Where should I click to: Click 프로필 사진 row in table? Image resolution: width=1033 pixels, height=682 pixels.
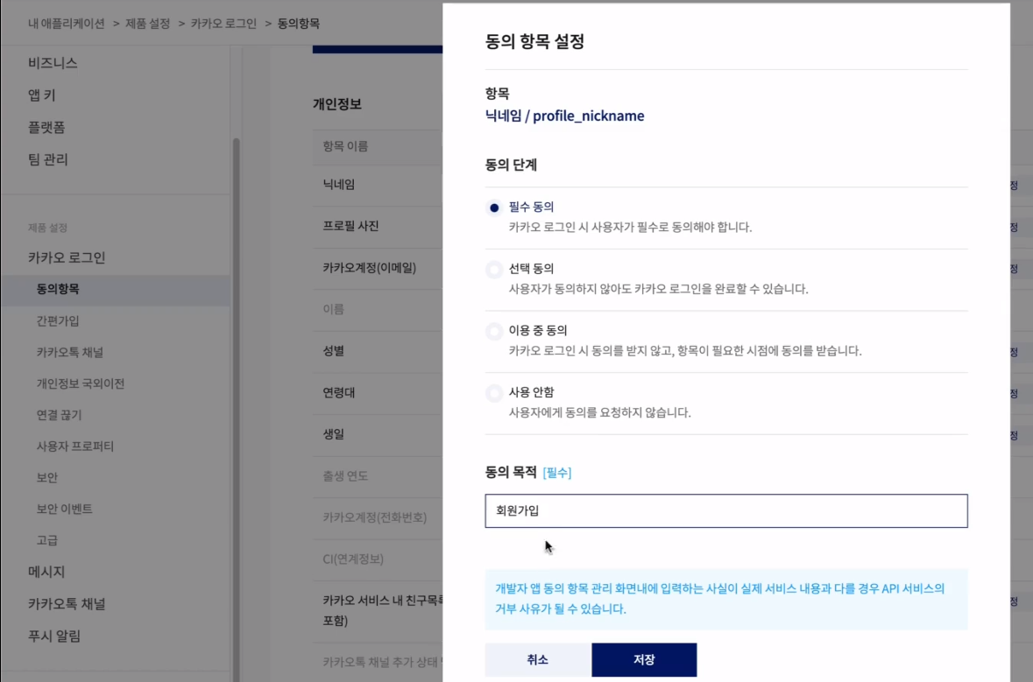pos(378,226)
